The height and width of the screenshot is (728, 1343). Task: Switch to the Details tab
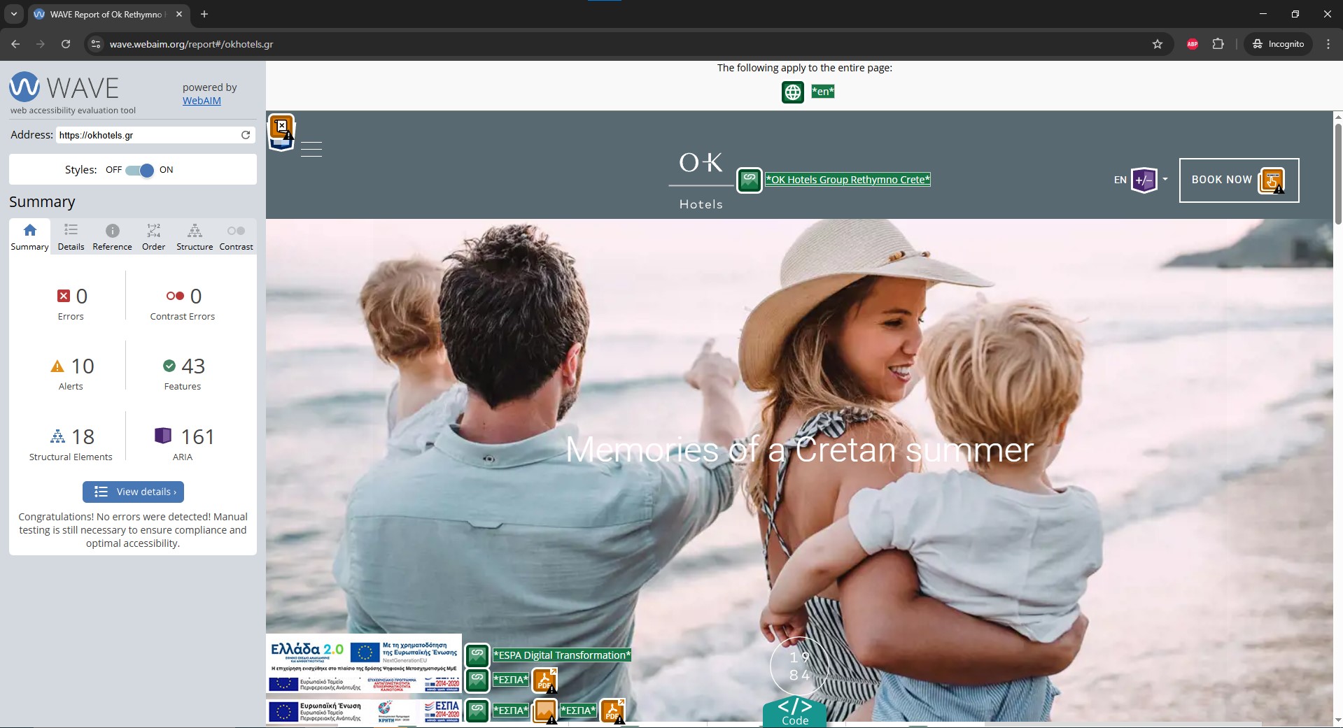71,236
